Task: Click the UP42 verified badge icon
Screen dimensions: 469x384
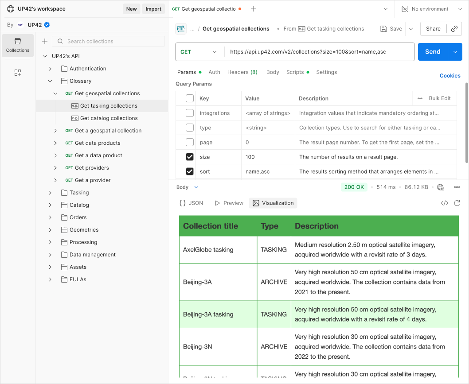Action: point(47,25)
